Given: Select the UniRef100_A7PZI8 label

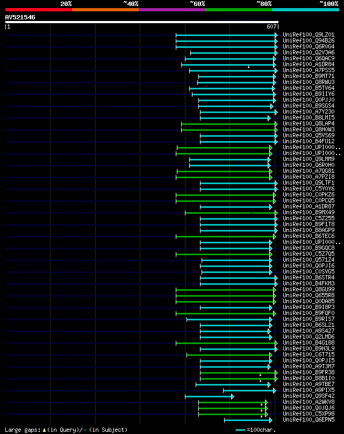Looking at the screenshot, I should click(x=309, y=177).
